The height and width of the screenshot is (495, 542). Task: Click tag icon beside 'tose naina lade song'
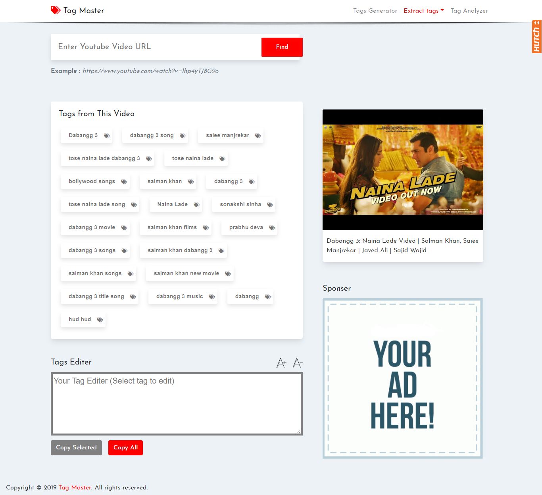[134, 205]
